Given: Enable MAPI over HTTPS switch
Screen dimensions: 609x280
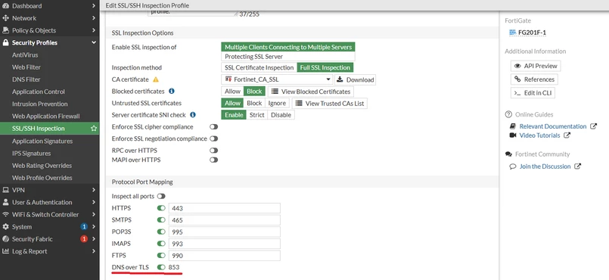Looking at the screenshot, I should (x=213, y=160).
